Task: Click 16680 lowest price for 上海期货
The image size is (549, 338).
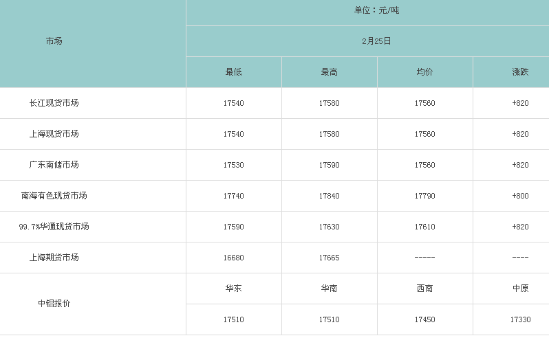Action: 233,258
